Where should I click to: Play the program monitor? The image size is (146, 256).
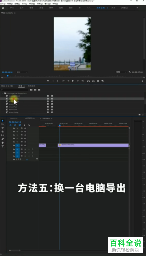(73, 81)
